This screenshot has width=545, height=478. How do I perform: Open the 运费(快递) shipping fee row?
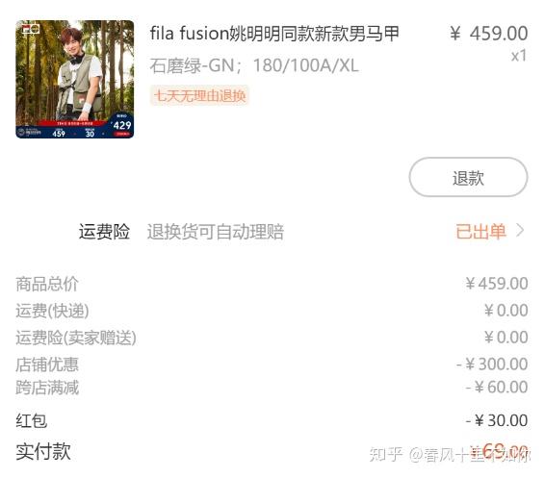click(x=272, y=311)
